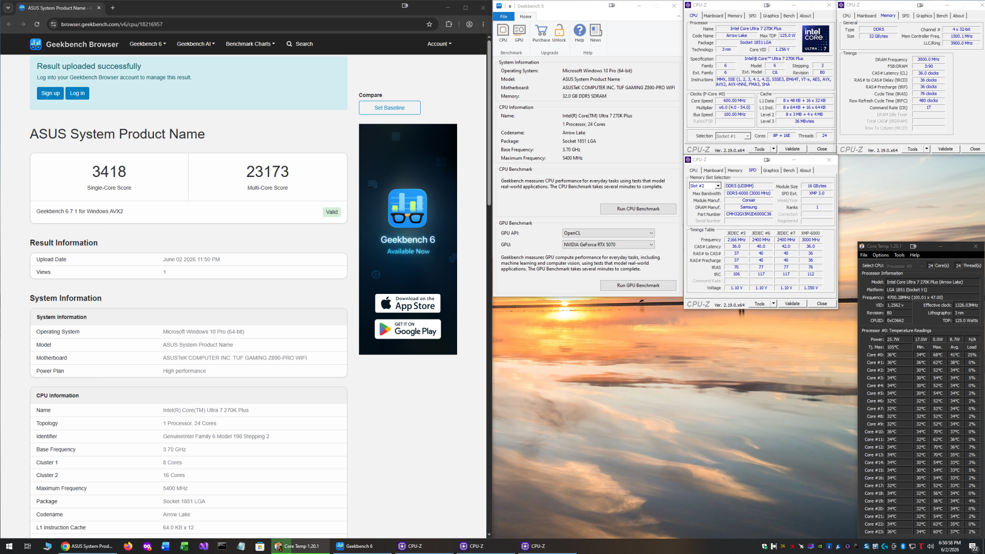
Task: Open the Search link in Geekbench Browser navigation
Action: click(x=300, y=44)
